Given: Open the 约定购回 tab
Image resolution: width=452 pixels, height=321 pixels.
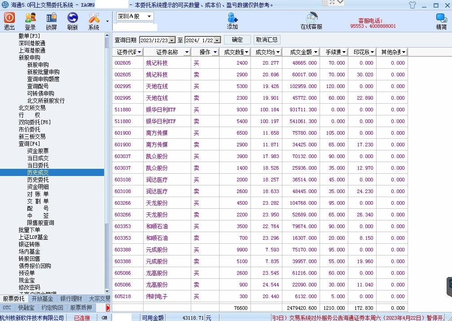Looking at the screenshot, I should 52,308.
